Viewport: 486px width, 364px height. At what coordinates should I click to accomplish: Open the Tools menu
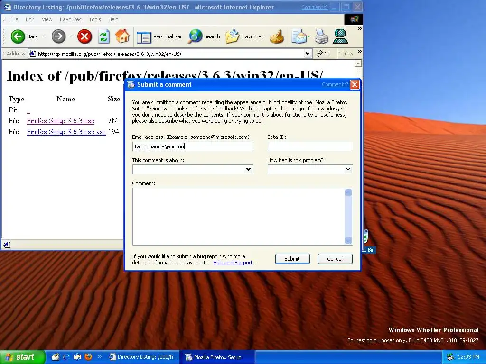click(x=95, y=19)
